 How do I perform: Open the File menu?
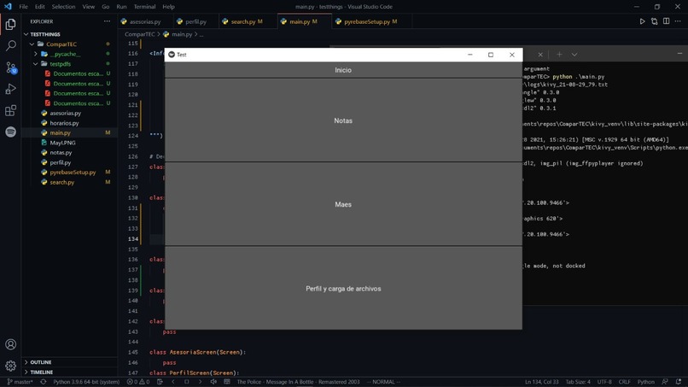[x=23, y=7]
